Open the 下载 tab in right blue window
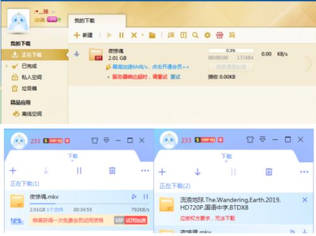 click(x=226, y=156)
